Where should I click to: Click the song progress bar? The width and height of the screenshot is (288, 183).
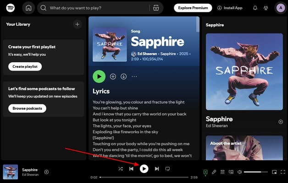click(x=144, y=177)
